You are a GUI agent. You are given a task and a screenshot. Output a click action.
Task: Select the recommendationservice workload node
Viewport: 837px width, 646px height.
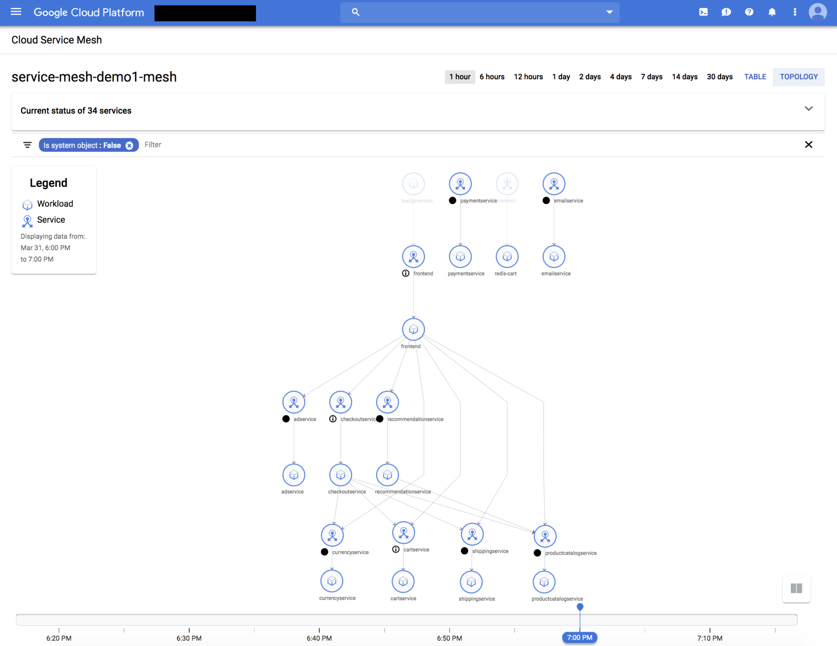tap(388, 475)
